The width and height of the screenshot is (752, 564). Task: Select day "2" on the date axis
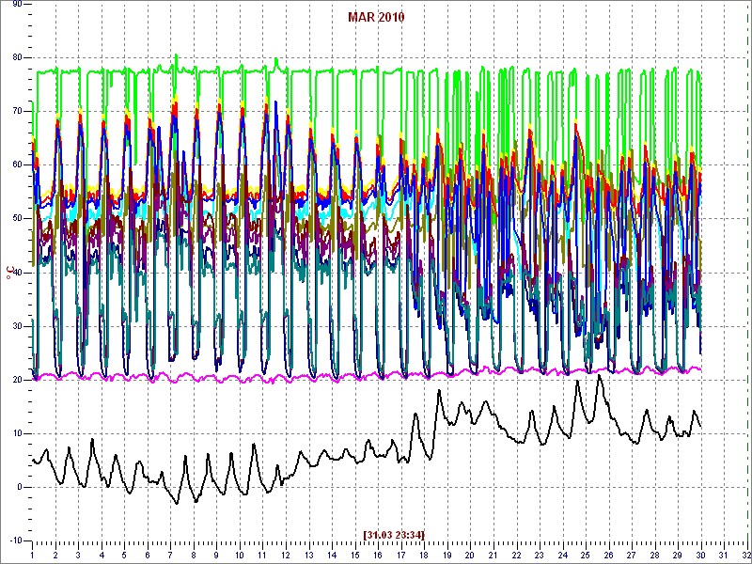[55, 555]
